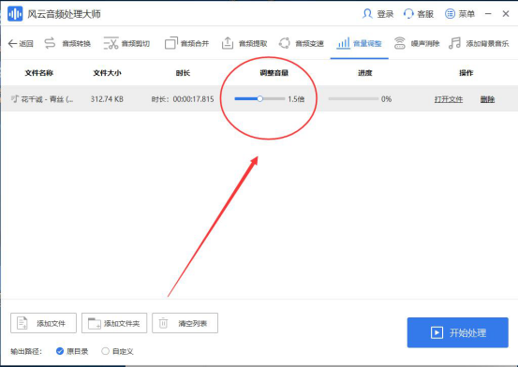Click the 添加文件夹 folder icon
This screenshot has height=367, width=518.
point(95,323)
